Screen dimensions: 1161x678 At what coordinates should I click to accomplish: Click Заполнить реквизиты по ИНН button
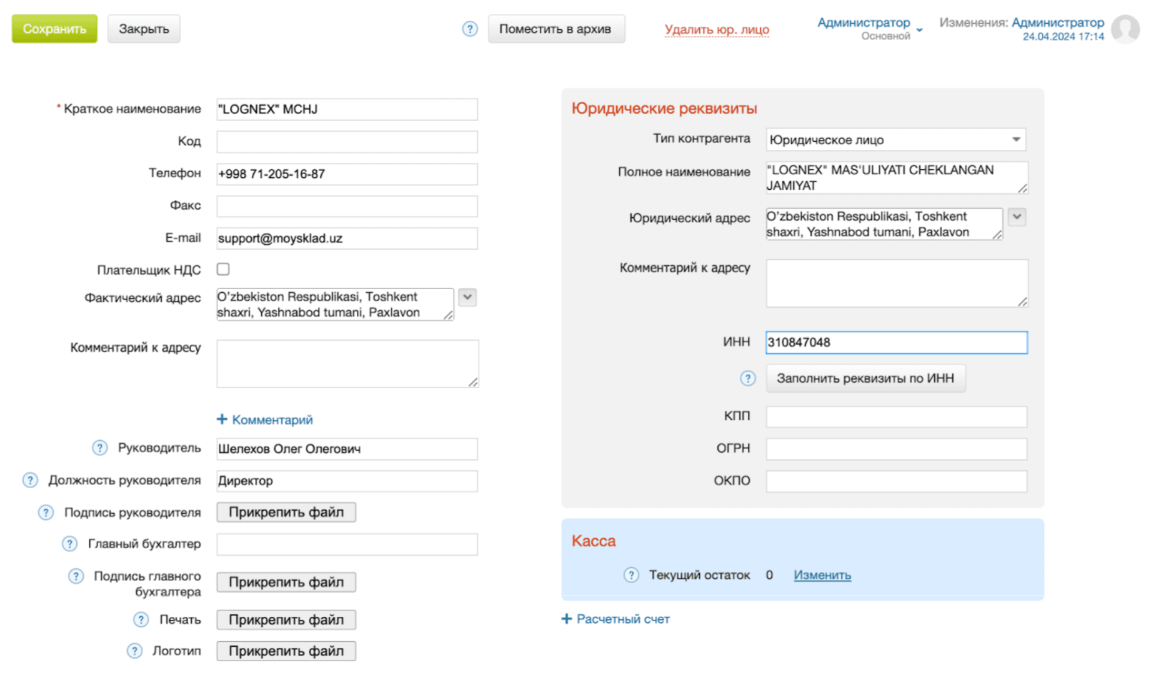point(865,378)
